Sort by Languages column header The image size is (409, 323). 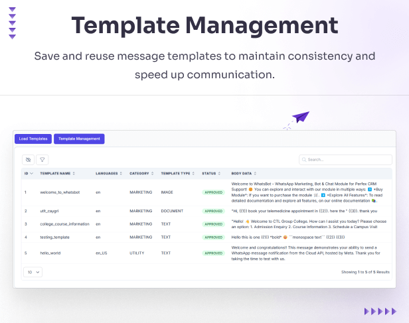click(108, 174)
